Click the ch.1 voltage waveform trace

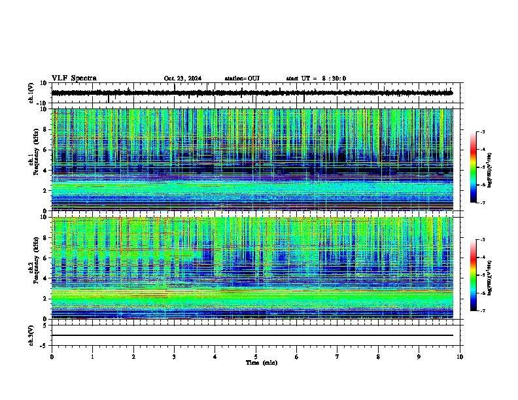point(252,93)
